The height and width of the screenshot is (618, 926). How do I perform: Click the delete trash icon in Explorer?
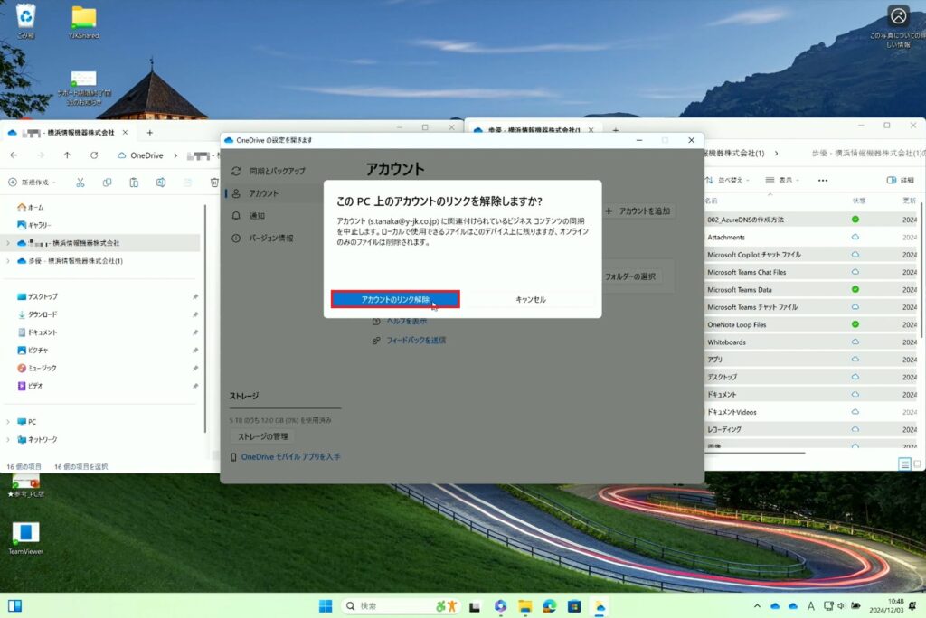(214, 183)
